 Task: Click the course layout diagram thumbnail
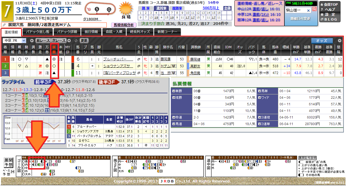pos(100,9)
